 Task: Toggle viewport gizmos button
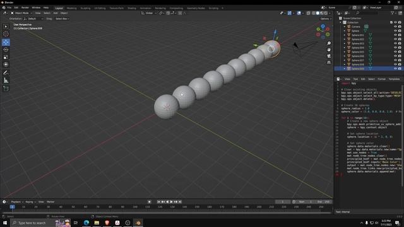(290, 13)
